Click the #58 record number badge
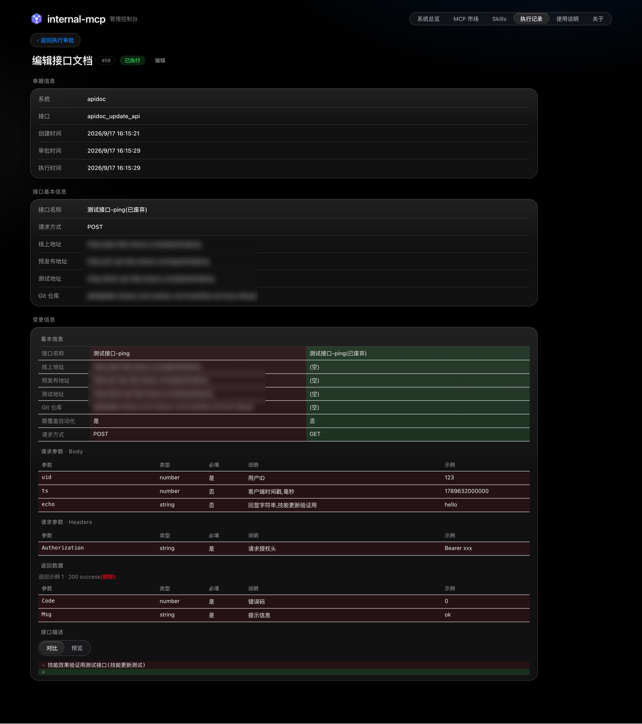 106,61
